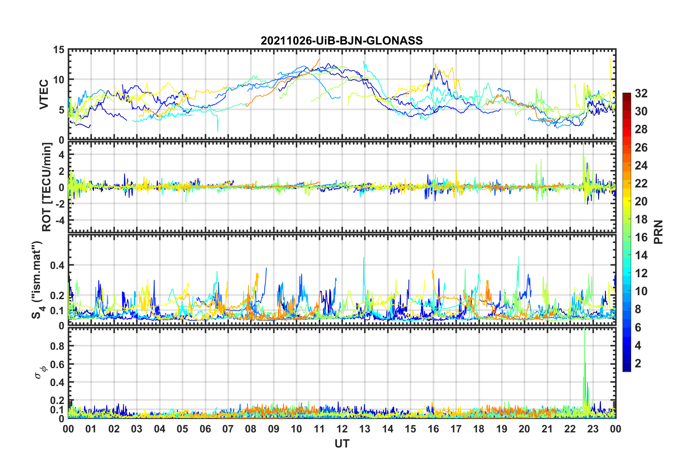Click the sigma phi tick label 0.8
The width and height of the screenshot is (684, 464).
(x=57, y=346)
